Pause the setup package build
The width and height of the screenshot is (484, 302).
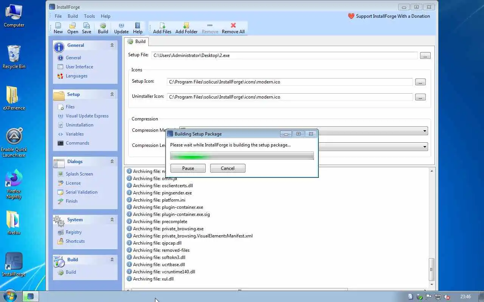coord(188,168)
